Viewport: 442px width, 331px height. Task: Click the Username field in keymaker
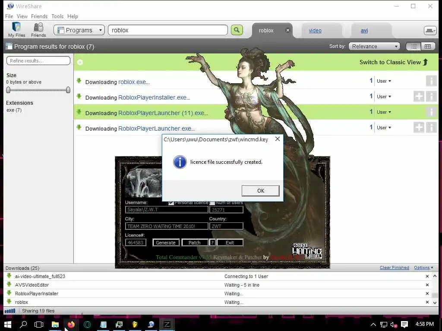167,210
